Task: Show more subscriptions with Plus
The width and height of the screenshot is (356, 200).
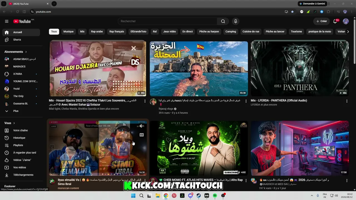Action: click(21, 111)
